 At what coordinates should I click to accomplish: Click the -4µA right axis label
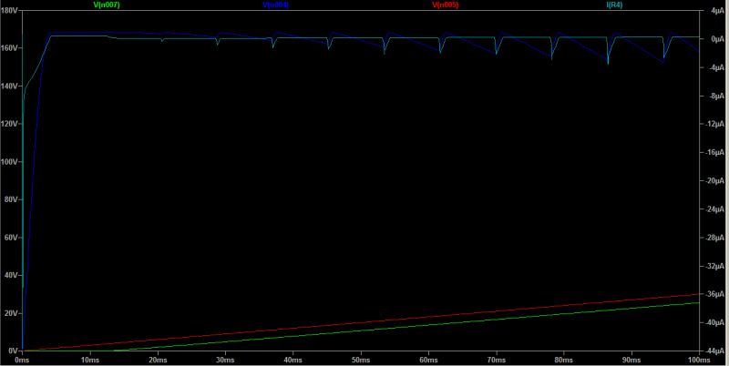(x=716, y=67)
